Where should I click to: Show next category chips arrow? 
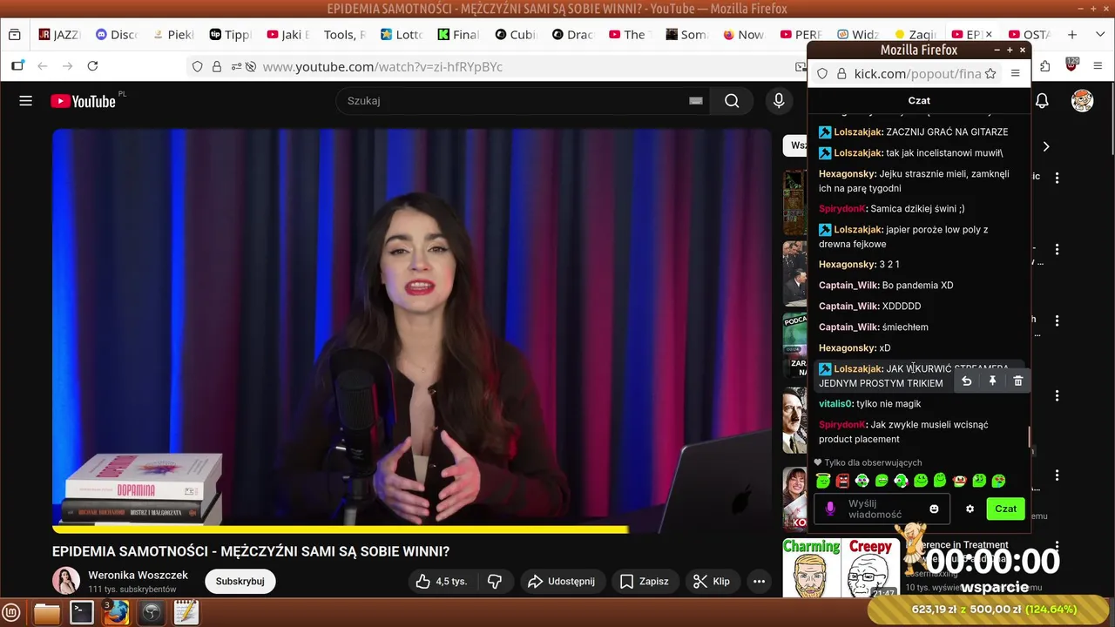coord(1046,146)
